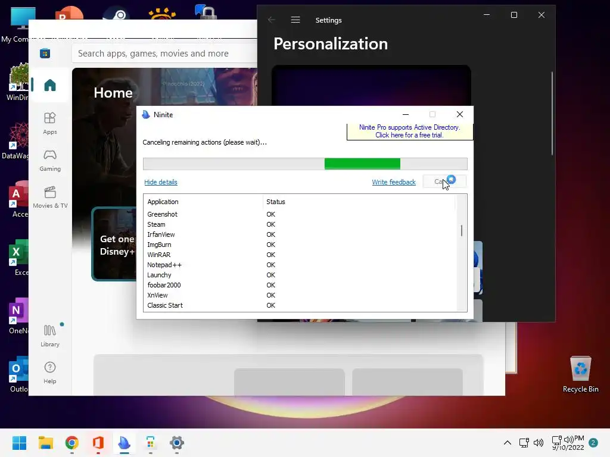Open Apps section in Microsoft Store
This screenshot has width=610, height=457.
tap(50, 123)
